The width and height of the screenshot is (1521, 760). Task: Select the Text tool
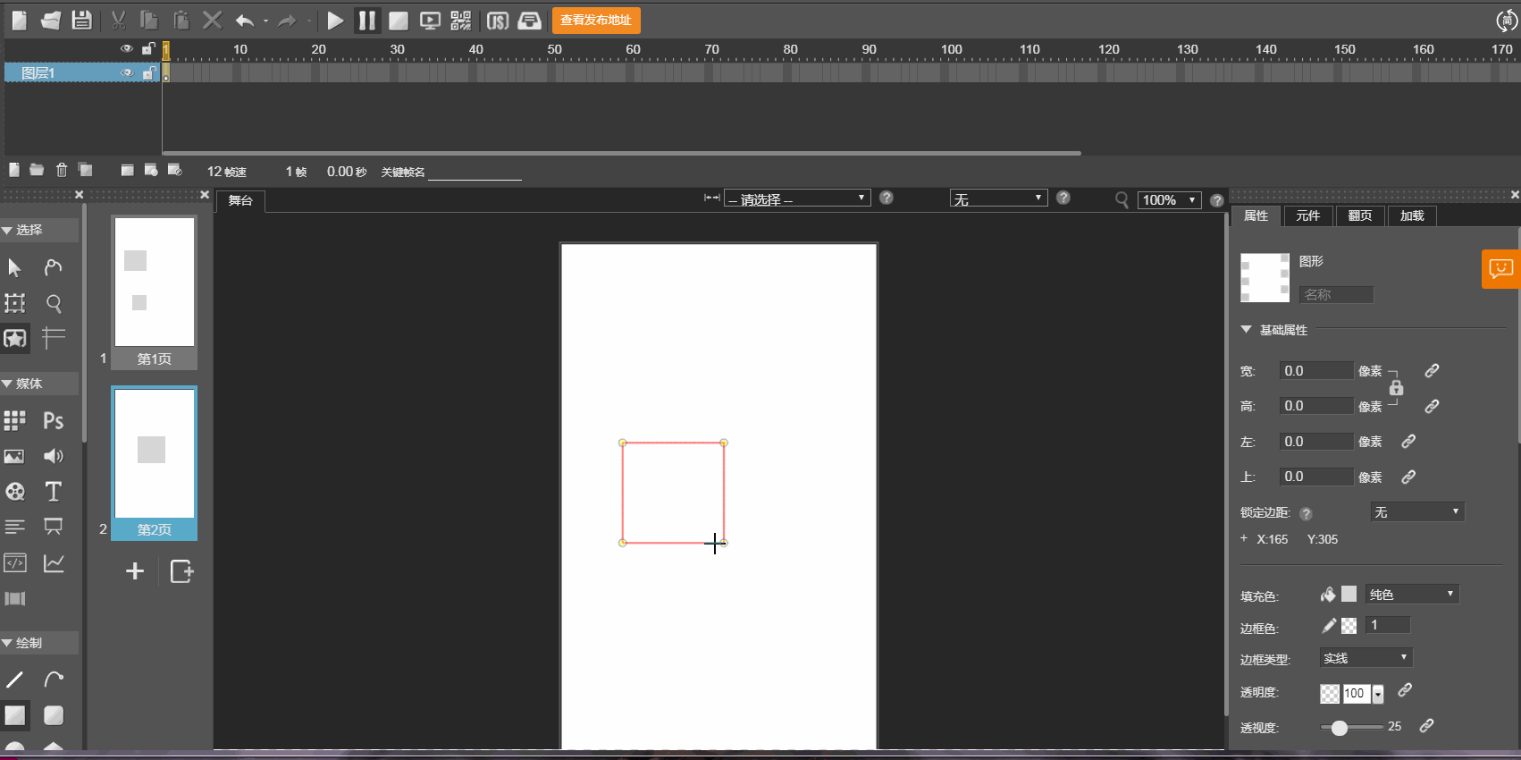54,492
